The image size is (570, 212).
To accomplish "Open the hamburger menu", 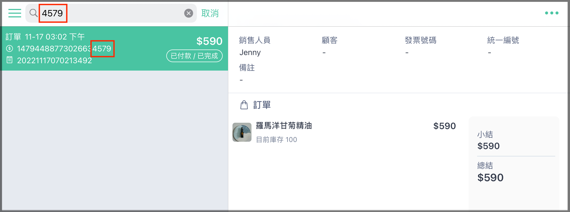I will (15, 13).
